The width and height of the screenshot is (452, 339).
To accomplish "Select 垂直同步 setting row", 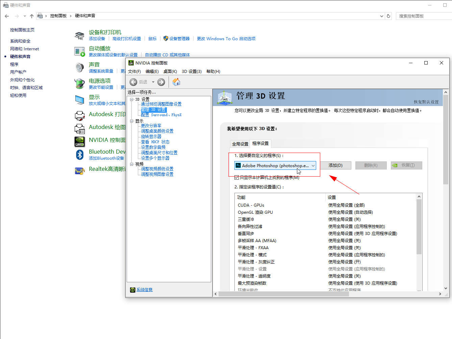I will pos(325,234).
